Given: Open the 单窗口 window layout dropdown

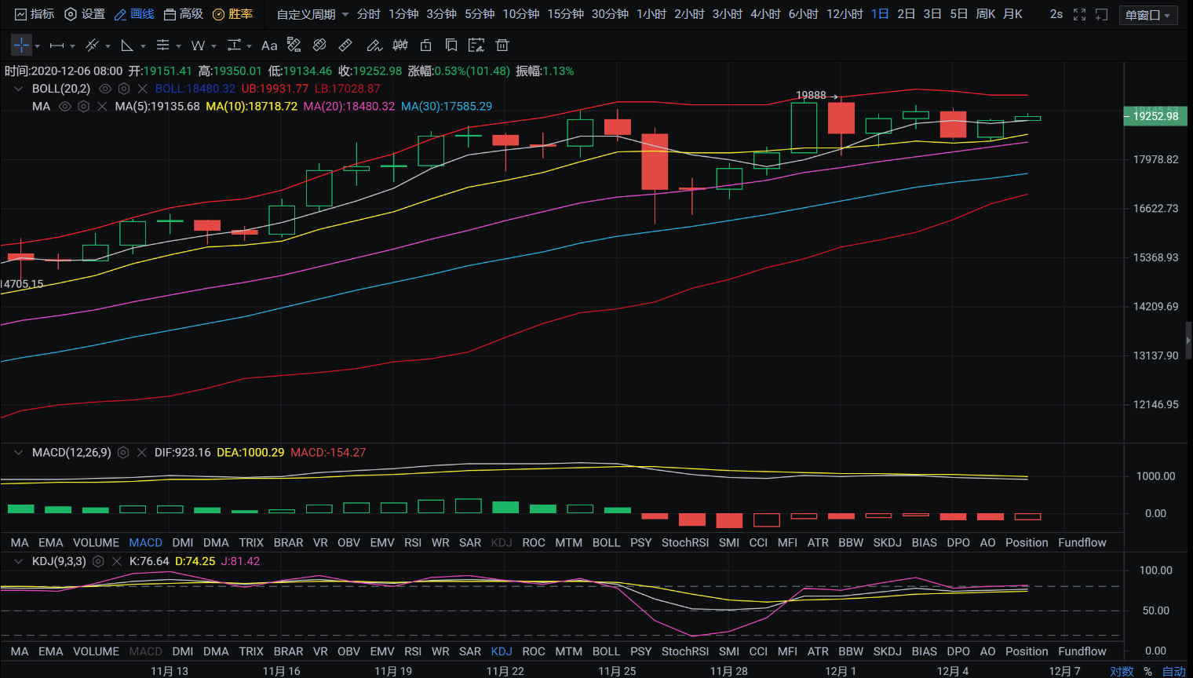Looking at the screenshot, I should (1147, 15).
